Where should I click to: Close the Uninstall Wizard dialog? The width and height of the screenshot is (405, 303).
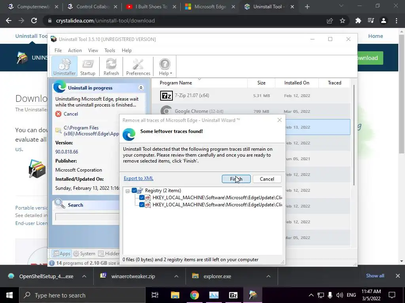pos(280,120)
